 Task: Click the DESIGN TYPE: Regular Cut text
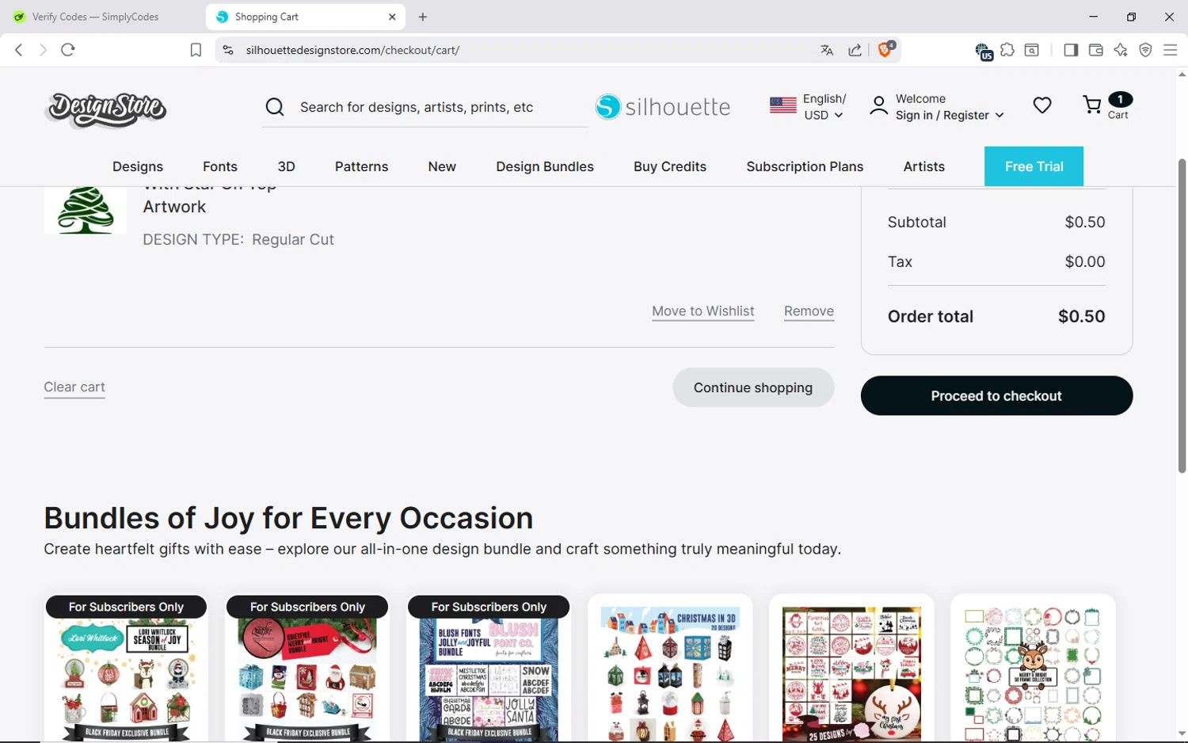[x=238, y=240]
